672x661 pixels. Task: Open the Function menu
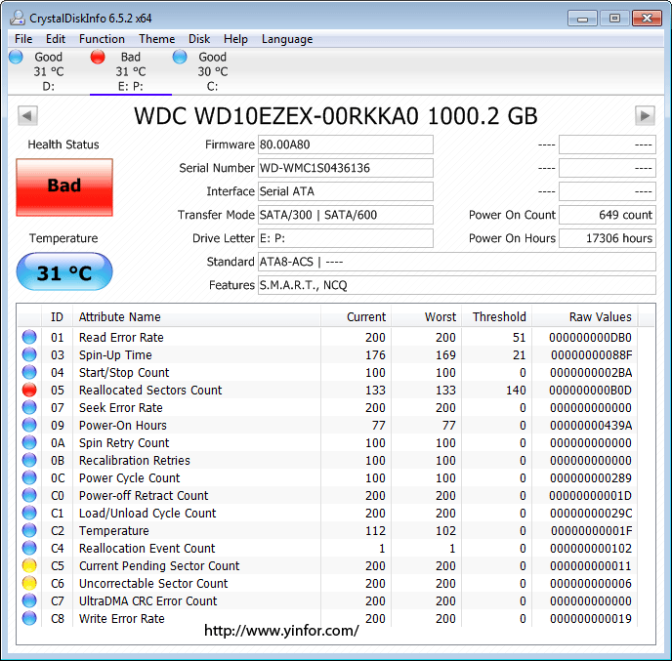click(102, 39)
